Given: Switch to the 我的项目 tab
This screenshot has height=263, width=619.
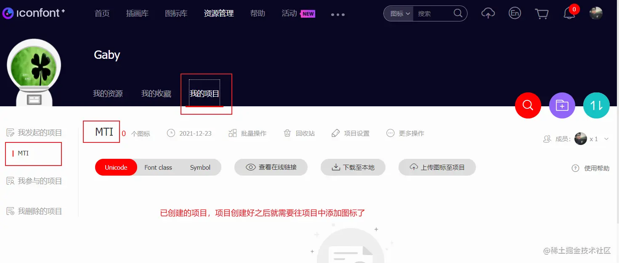Looking at the screenshot, I should (x=205, y=93).
